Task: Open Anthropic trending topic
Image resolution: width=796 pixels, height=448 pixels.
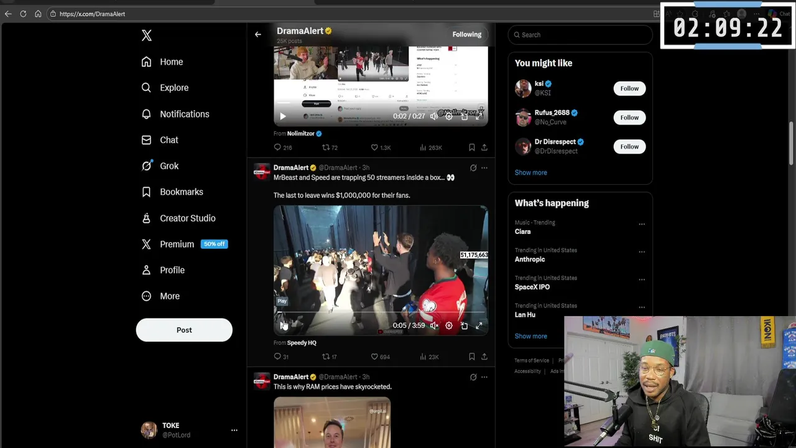Action: [x=529, y=259]
